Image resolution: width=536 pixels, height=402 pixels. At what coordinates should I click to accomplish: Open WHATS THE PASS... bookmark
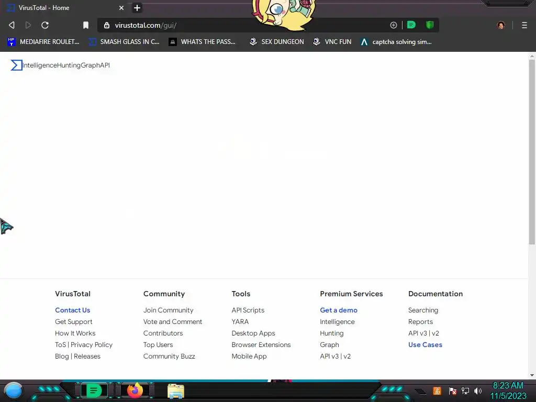pos(203,42)
